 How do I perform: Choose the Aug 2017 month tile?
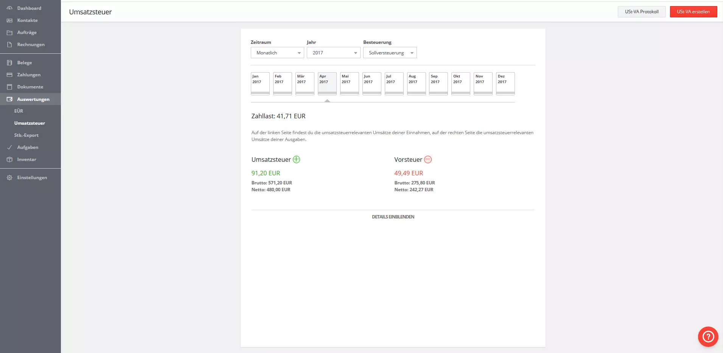click(416, 83)
